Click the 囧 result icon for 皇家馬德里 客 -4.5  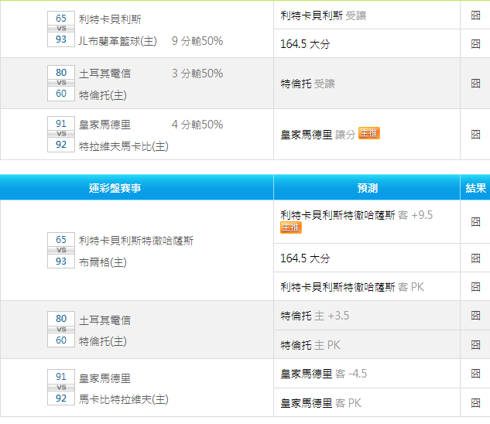475,374
